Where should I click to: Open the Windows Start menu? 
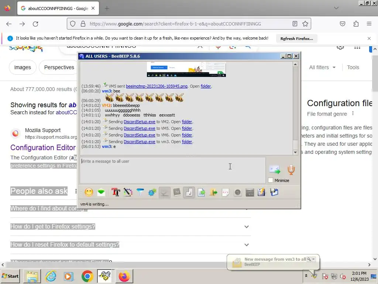click(x=10, y=276)
